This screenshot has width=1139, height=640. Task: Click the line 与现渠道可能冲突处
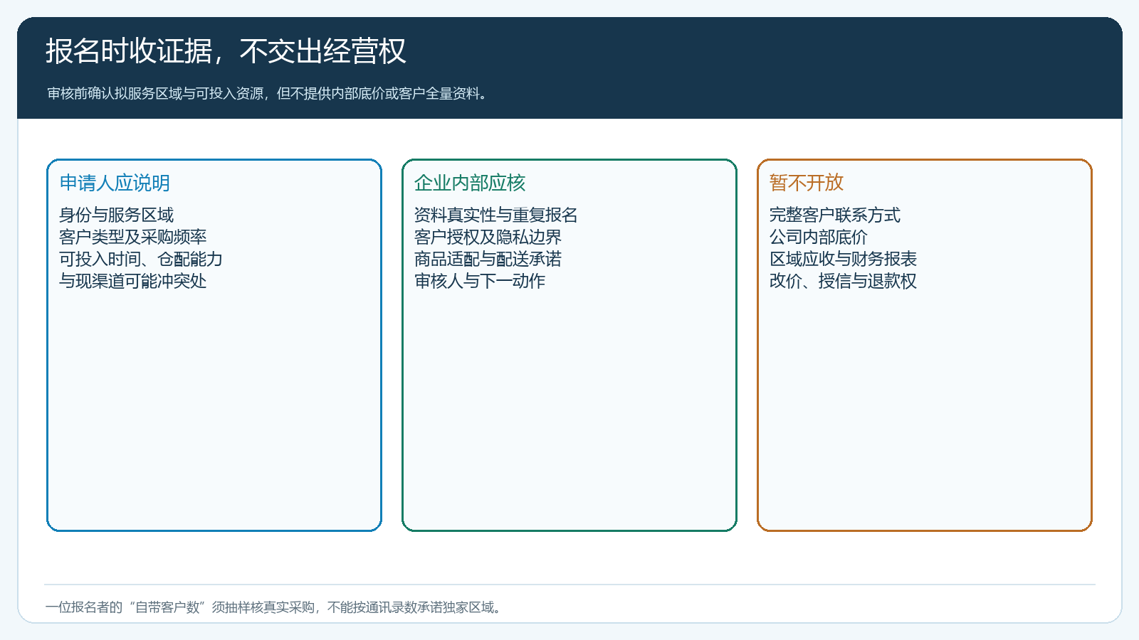[x=133, y=281]
